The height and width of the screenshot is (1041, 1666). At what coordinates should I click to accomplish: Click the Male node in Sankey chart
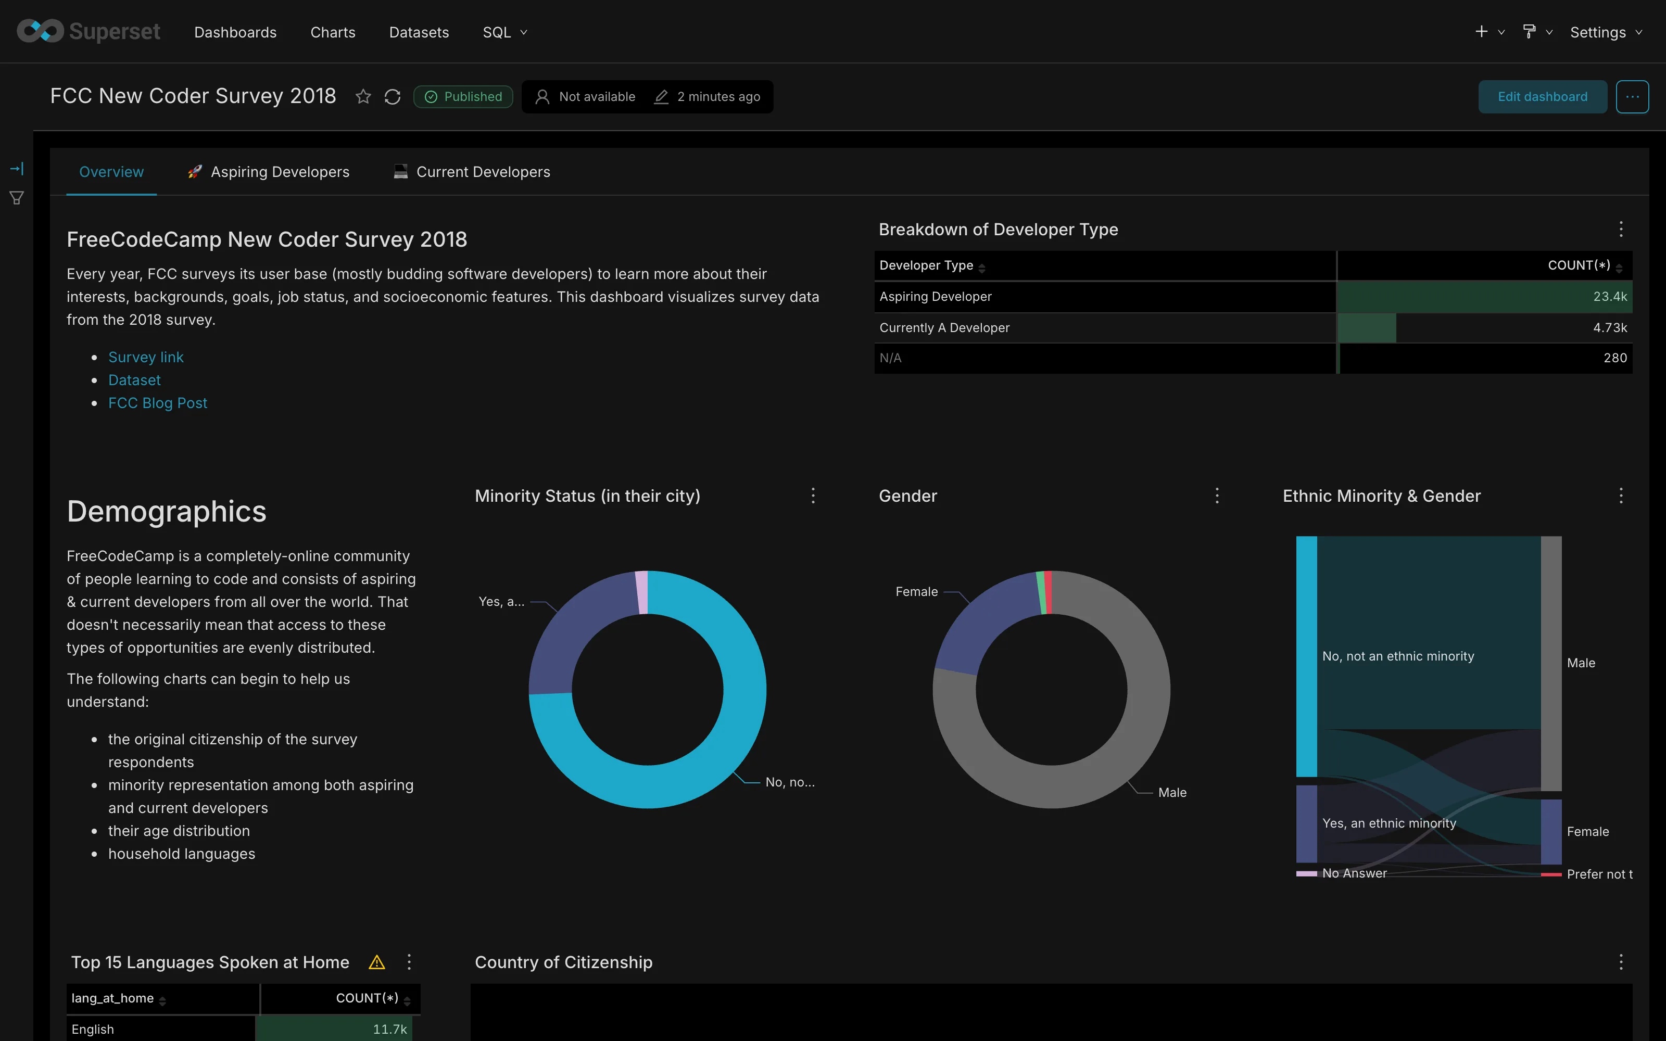pyautogui.click(x=1551, y=663)
